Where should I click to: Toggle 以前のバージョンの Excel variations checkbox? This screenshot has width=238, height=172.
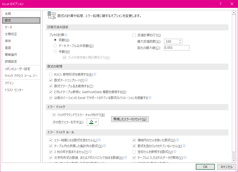[x=51, y=98]
